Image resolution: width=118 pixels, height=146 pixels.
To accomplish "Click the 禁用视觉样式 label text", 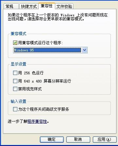I will 30,89.
